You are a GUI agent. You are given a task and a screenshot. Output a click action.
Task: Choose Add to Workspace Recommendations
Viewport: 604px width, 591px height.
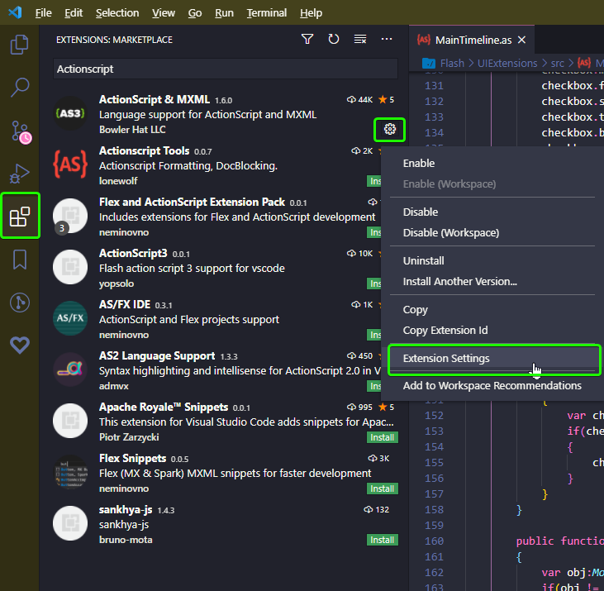pos(492,386)
